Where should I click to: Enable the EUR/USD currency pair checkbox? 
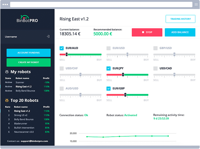click(x=108, y=48)
